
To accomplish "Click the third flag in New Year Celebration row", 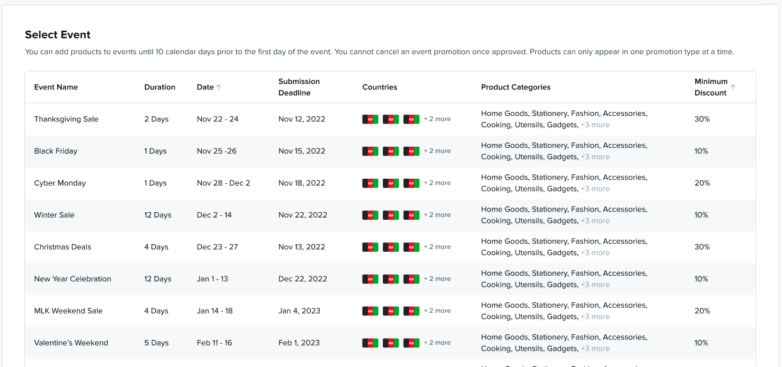I will (411, 278).
